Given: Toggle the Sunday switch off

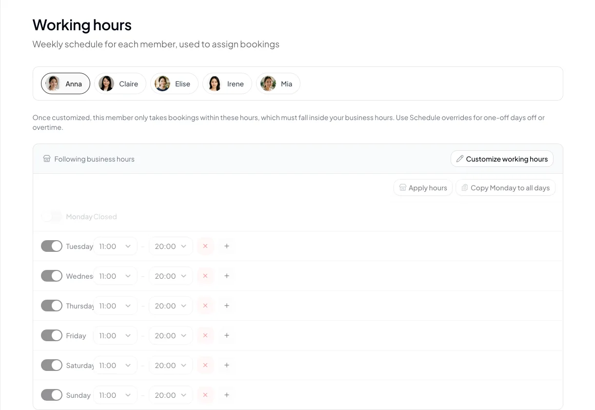Looking at the screenshot, I should 52,395.
